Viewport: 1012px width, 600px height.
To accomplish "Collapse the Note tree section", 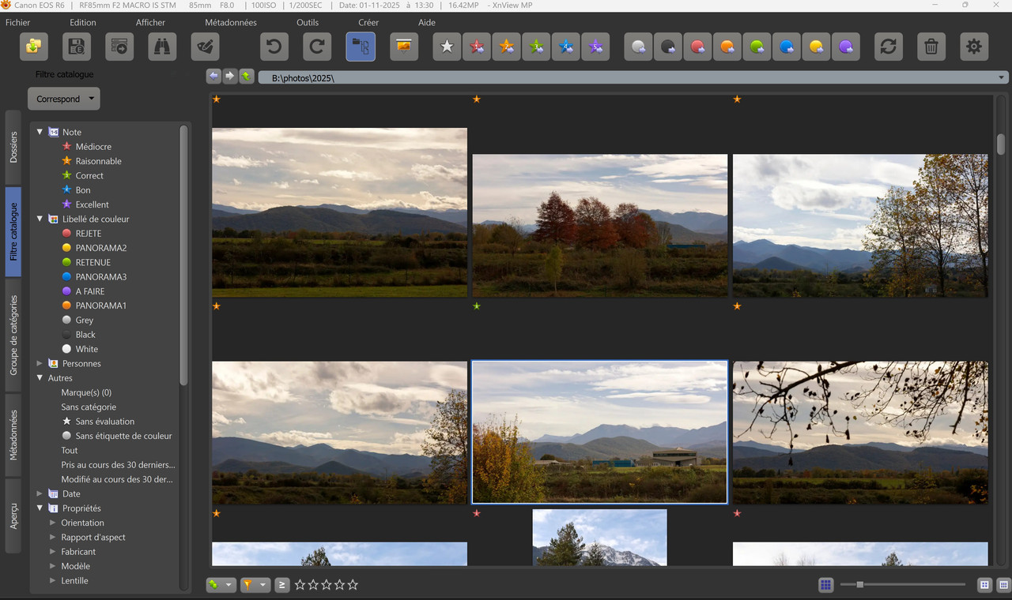I will point(40,132).
